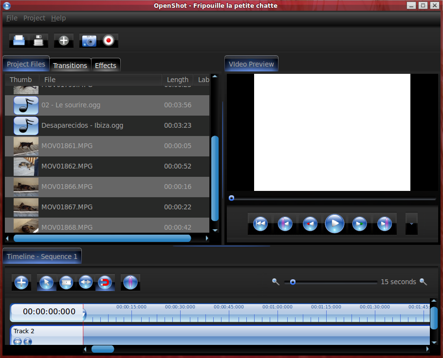Click the timeline zoom slider handle
443x358 pixels.
click(293, 282)
